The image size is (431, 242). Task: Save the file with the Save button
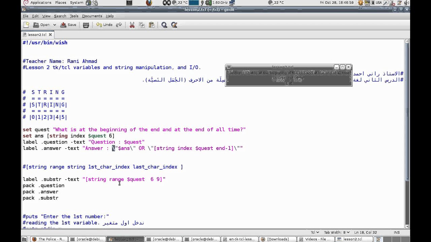point(68,25)
